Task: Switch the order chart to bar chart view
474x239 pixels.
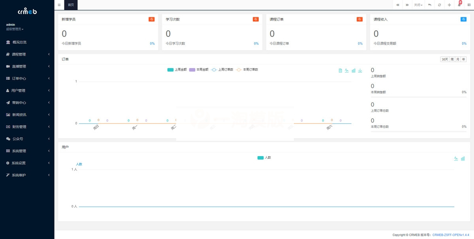Action: coord(354,71)
